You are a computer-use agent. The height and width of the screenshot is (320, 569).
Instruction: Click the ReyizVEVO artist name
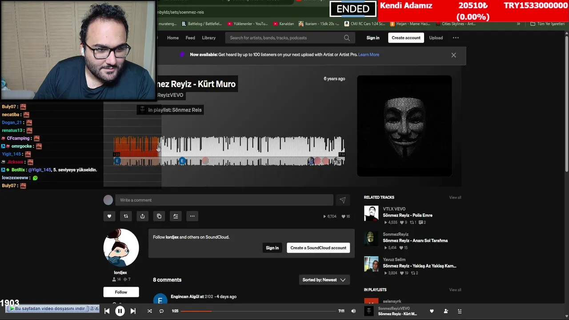pos(170,95)
